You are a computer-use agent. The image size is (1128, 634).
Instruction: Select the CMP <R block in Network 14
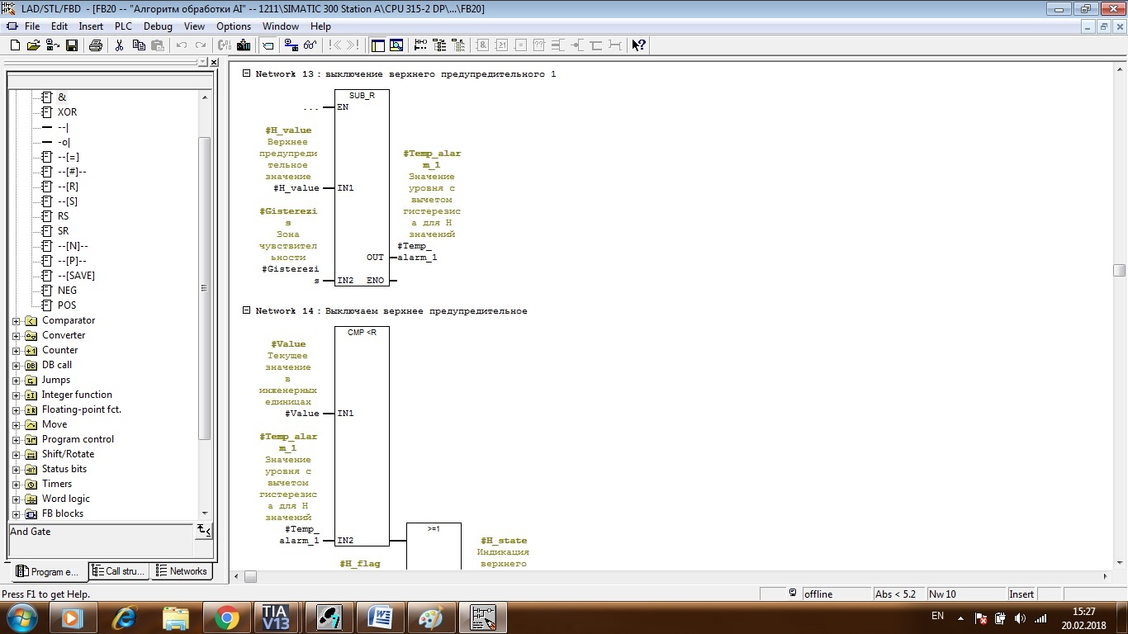pos(362,436)
